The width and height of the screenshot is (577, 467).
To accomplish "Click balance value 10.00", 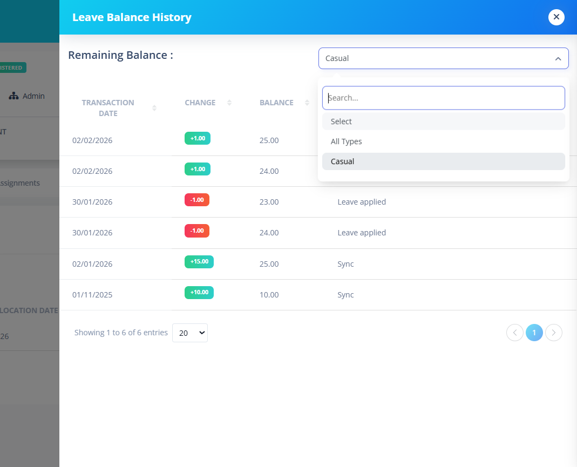I will pyautogui.click(x=269, y=295).
